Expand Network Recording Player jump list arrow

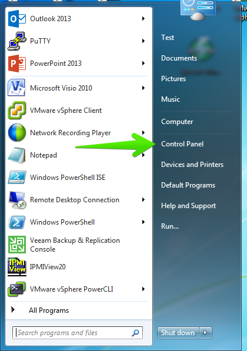tap(143, 133)
